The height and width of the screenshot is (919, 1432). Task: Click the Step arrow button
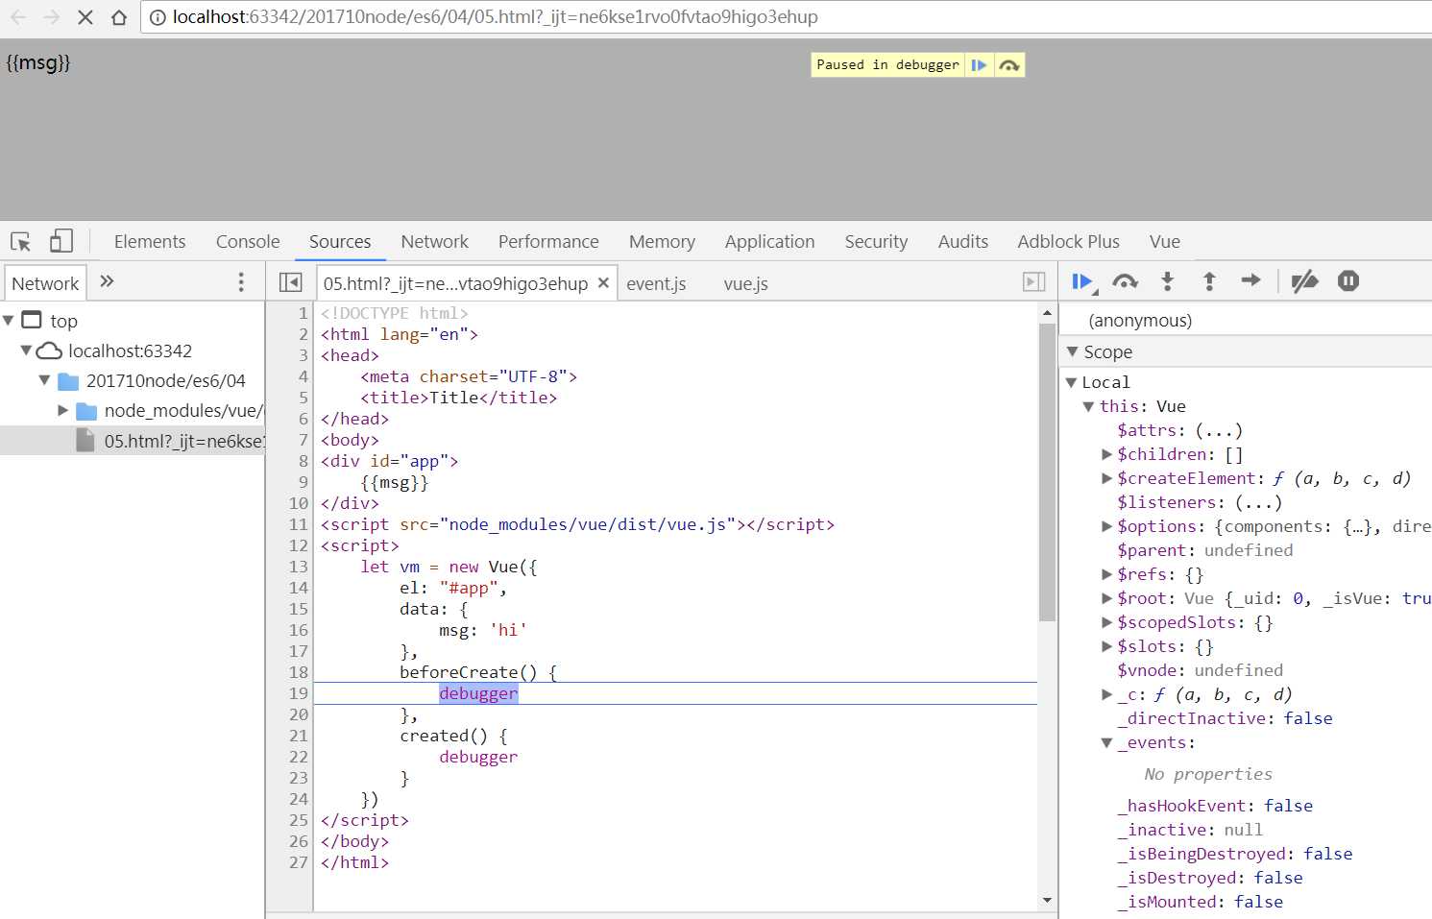coord(1250,280)
